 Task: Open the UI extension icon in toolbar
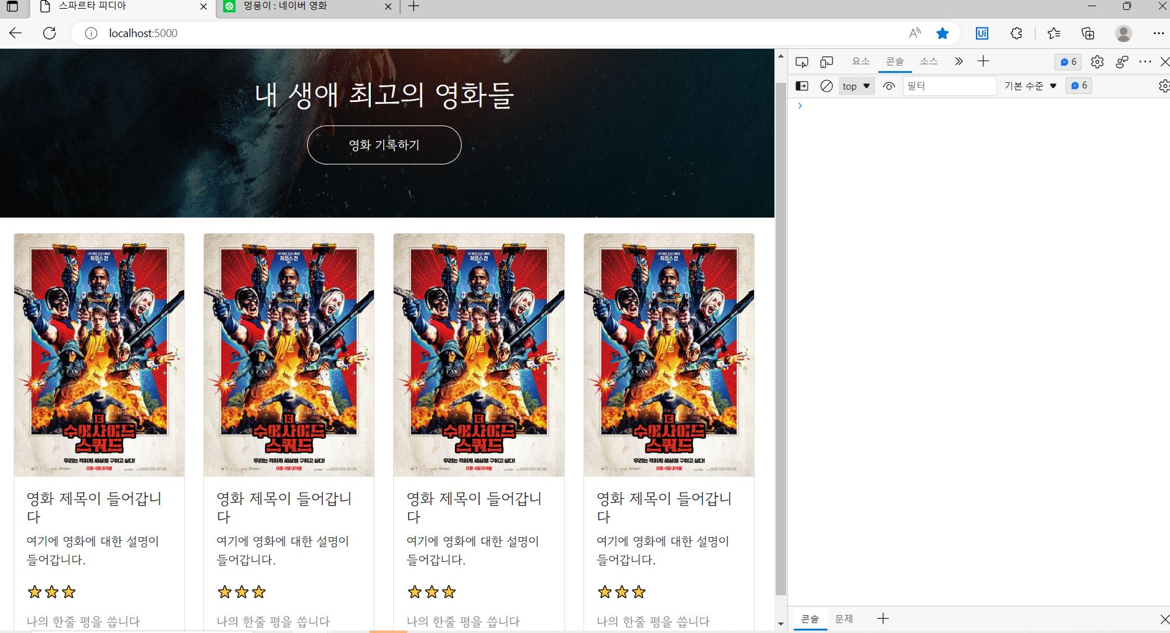pyautogui.click(x=982, y=33)
